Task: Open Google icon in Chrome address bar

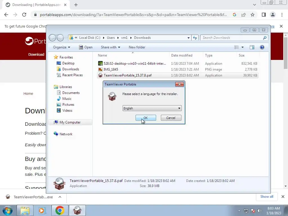Action: 235,15
